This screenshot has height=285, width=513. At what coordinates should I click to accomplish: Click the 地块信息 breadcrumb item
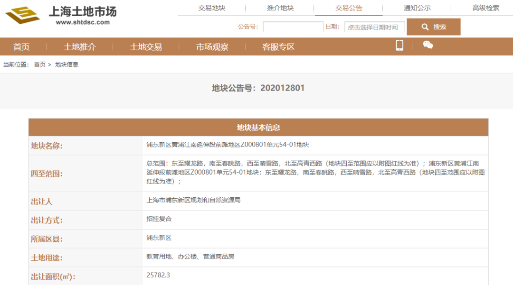click(x=66, y=64)
